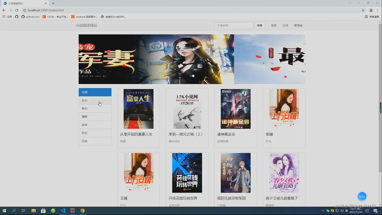Focus the 小说名称 search field

pos(234,25)
